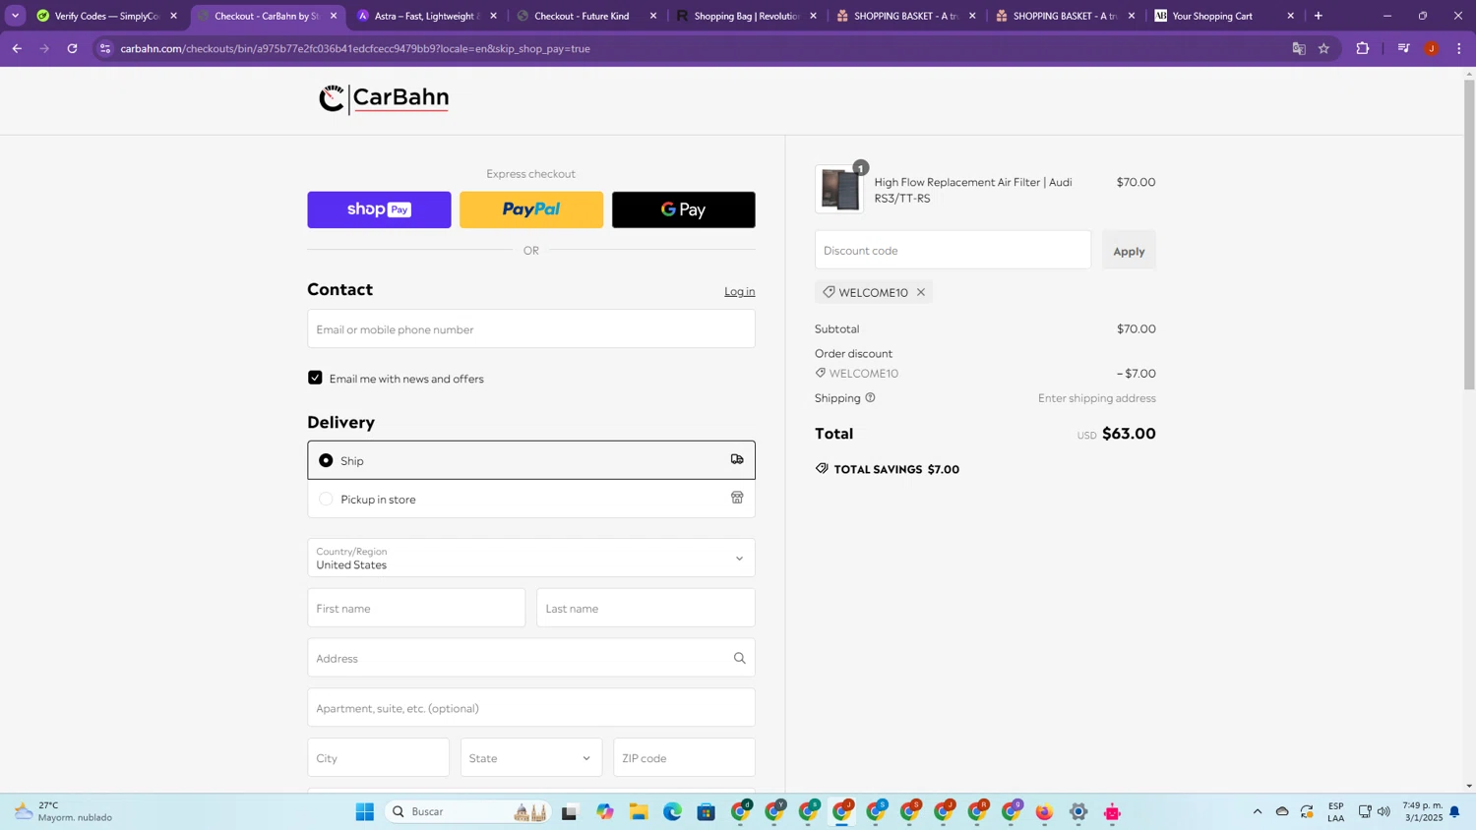Viewport: 1476px width, 830px height.
Task: Focus the Discount code field
Action: point(953,250)
